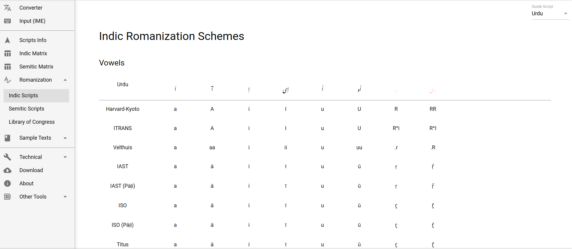
Task: Open the Library of Congress scheme
Action: pyautogui.click(x=32, y=122)
